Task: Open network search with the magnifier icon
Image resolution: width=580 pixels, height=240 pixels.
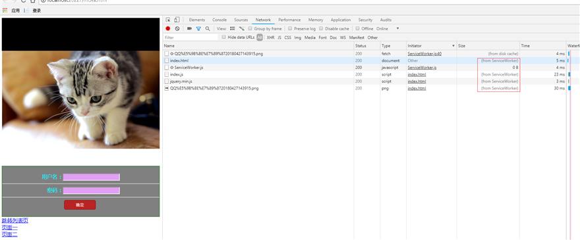Action: click(208, 28)
